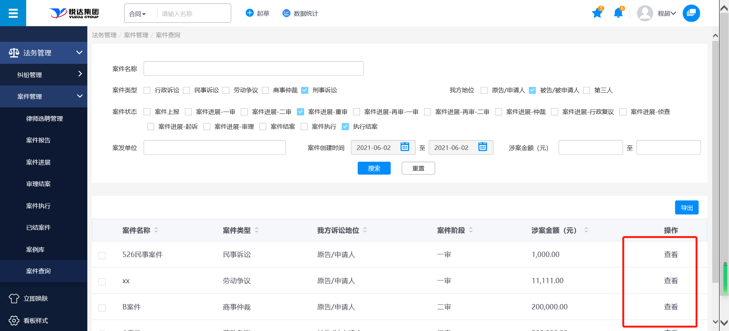Open the notification bell icon
Viewport: 729px width, 331px height.
[618, 13]
